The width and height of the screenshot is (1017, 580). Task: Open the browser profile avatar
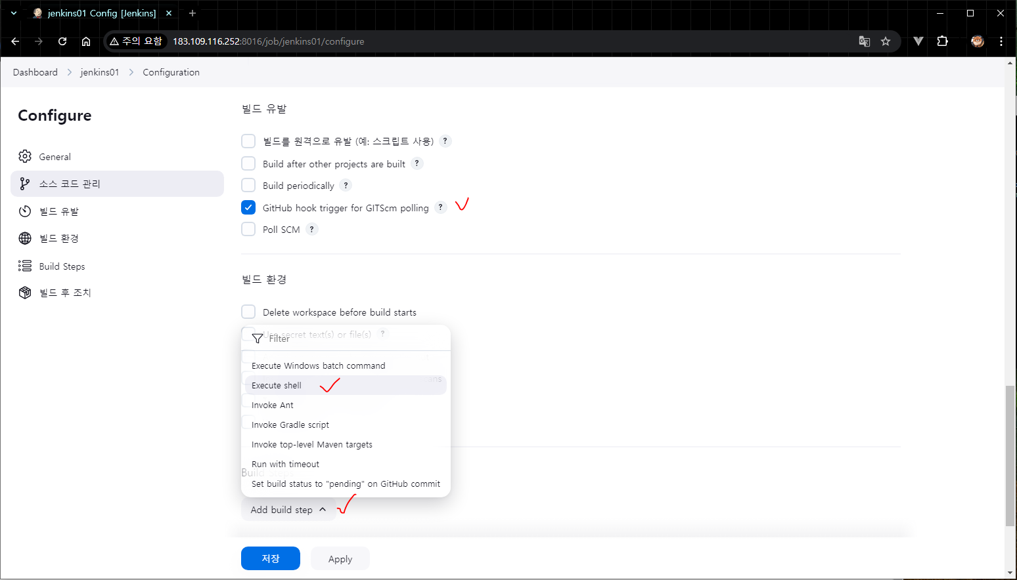pos(978,41)
